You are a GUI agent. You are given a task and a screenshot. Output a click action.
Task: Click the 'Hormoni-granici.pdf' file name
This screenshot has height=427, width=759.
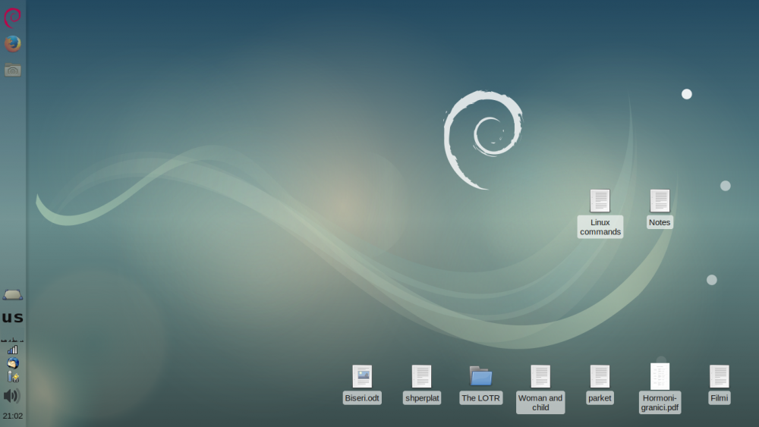click(x=660, y=403)
